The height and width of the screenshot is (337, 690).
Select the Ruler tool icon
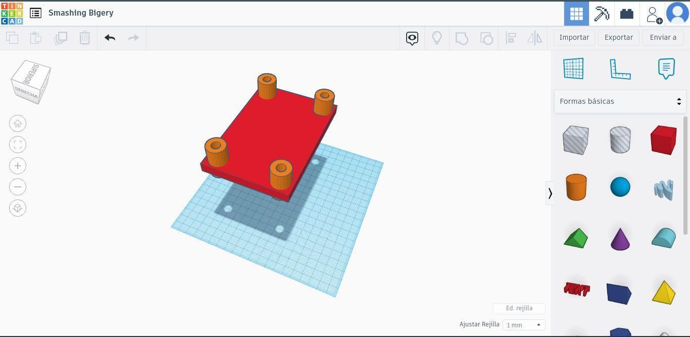620,69
